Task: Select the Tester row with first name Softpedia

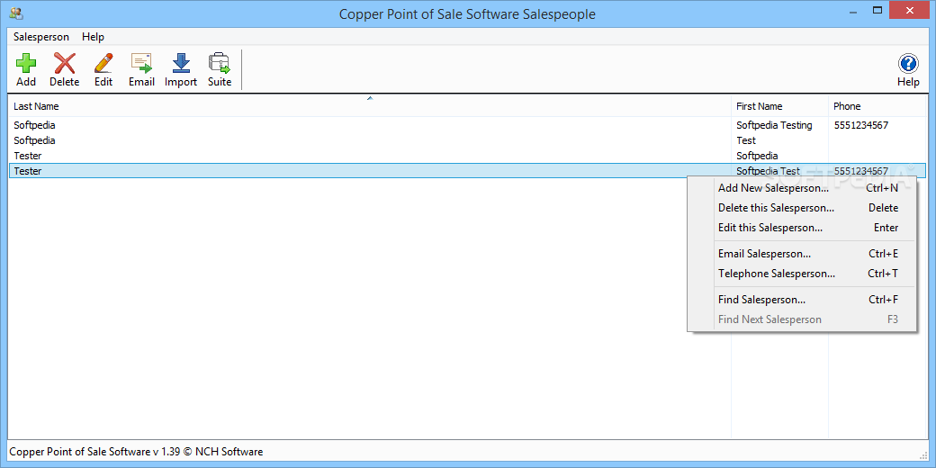Action: coord(467,156)
